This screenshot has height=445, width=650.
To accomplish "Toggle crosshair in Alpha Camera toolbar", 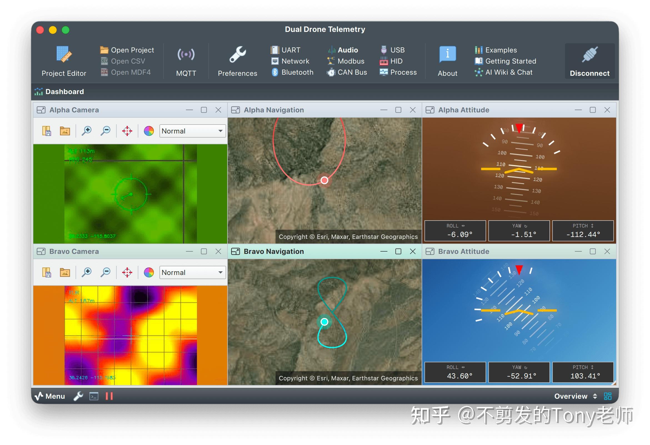I will coord(127,131).
